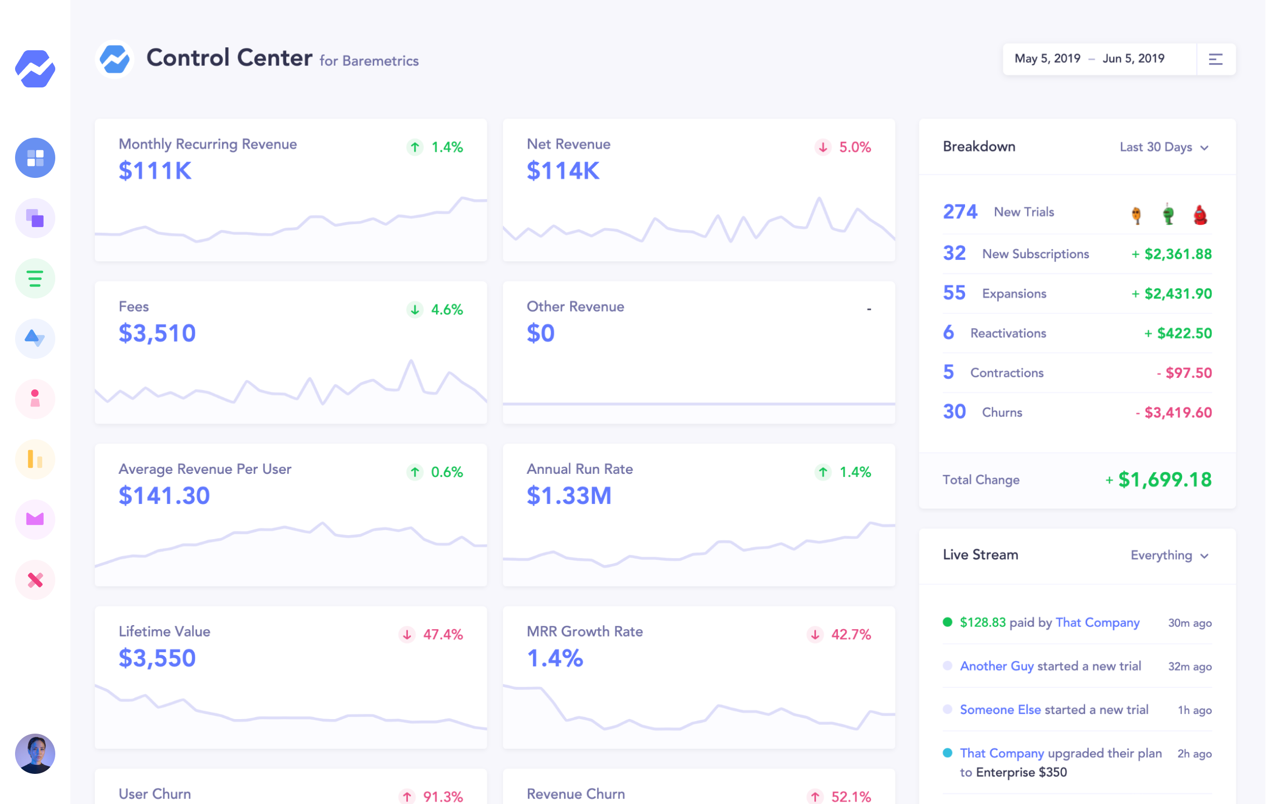Image resolution: width=1266 pixels, height=804 pixels.
Task: Open the green metrics list icon
Action: 35,278
